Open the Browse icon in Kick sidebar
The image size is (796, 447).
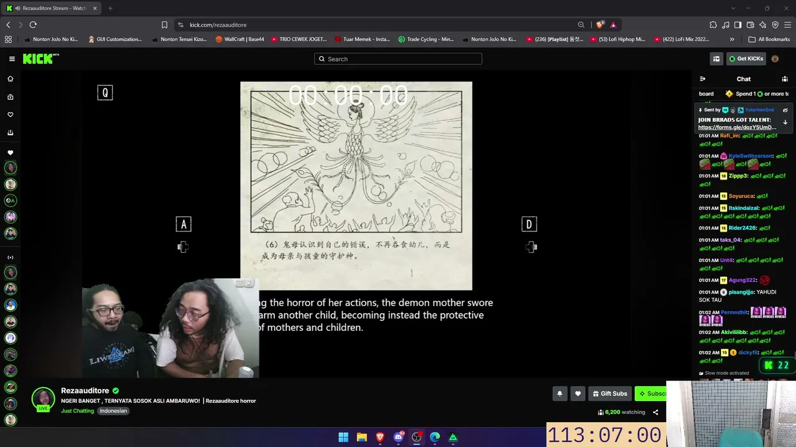tap(11, 97)
